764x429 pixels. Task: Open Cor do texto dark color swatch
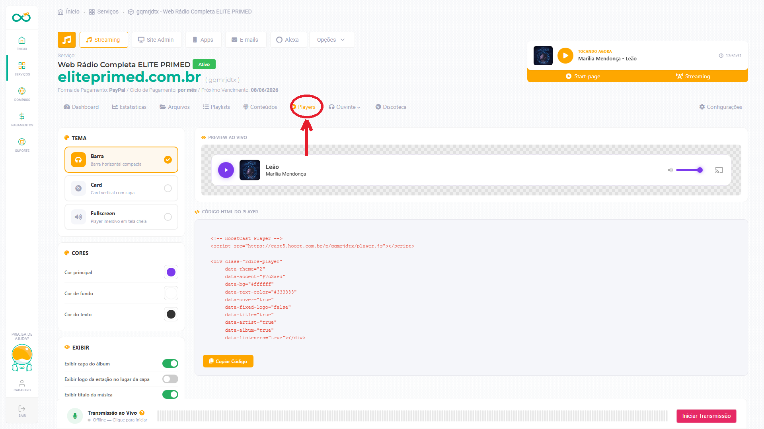click(x=171, y=314)
